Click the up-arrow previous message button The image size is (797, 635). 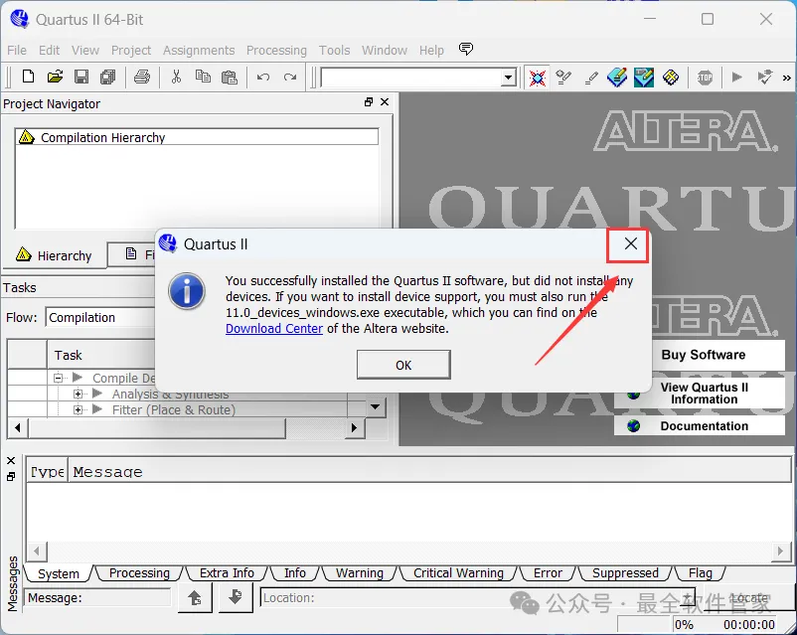coord(195,598)
